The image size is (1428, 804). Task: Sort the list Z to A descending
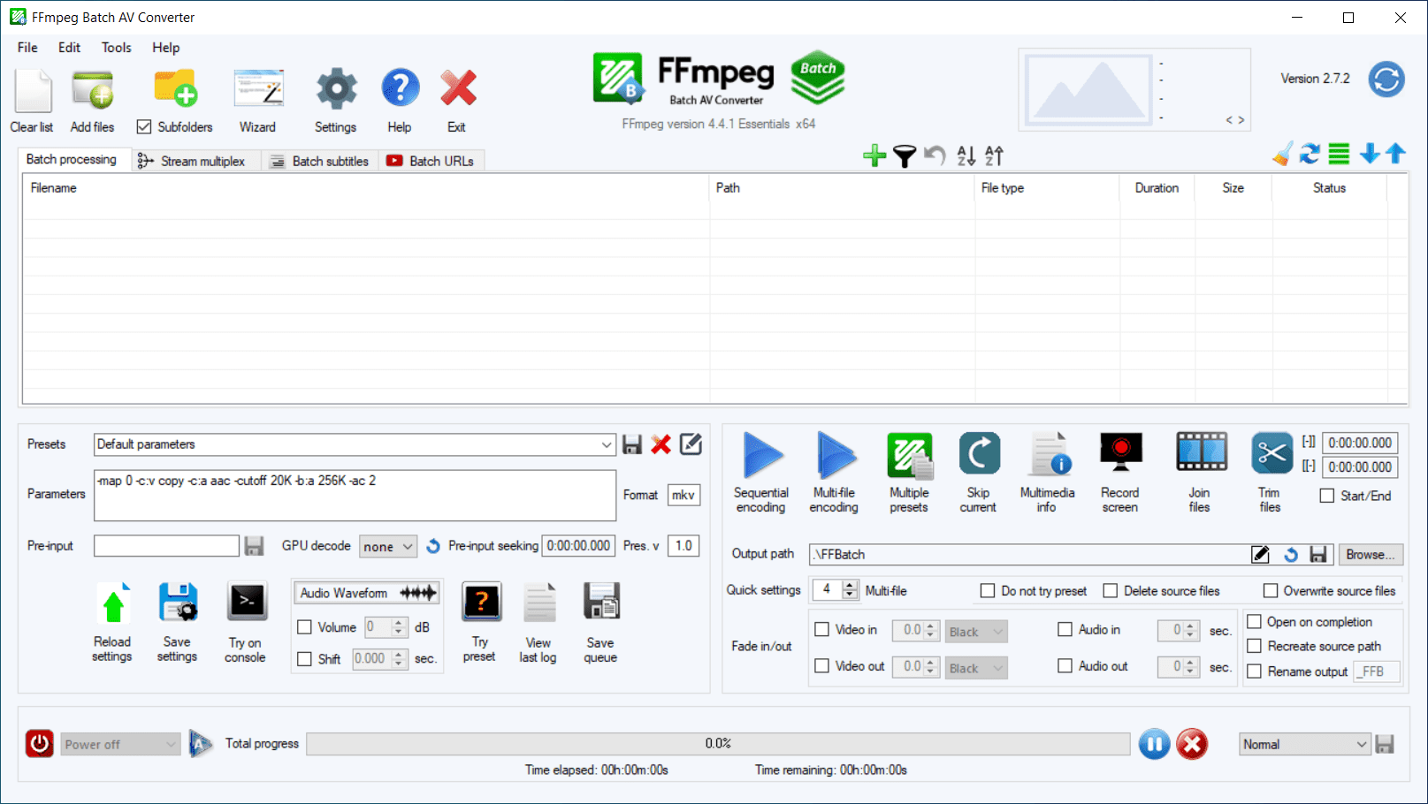pos(995,156)
